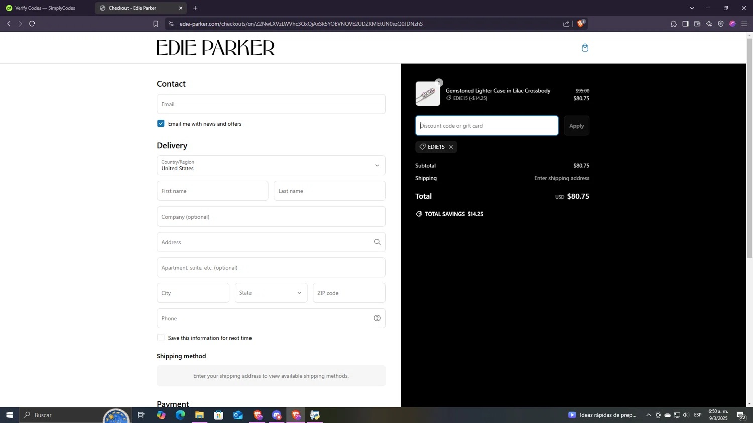The width and height of the screenshot is (753, 423).
Task: Open Task View on the taskbar
Action: click(x=141, y=415)
